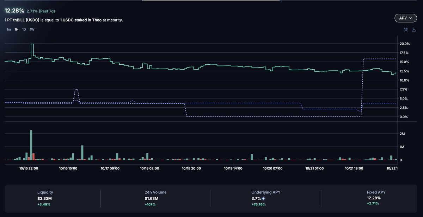Click the tallest volume bar near 10/15 22:00
This screenshot has width=423, height=217.
click(31, 145)
